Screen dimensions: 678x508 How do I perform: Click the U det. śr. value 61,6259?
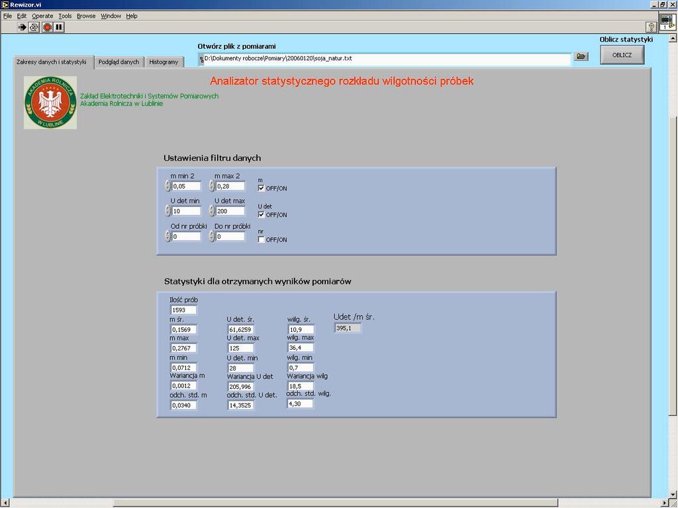point(241,329)
